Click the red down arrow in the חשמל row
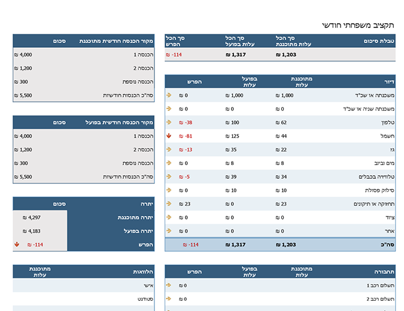The image size is (404, 311). click(169, 136)
